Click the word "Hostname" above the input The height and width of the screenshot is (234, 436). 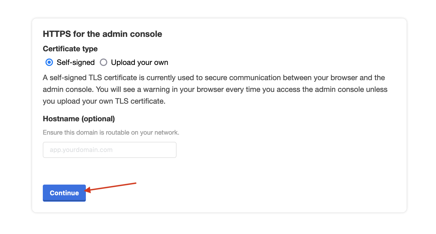point(61,119)
